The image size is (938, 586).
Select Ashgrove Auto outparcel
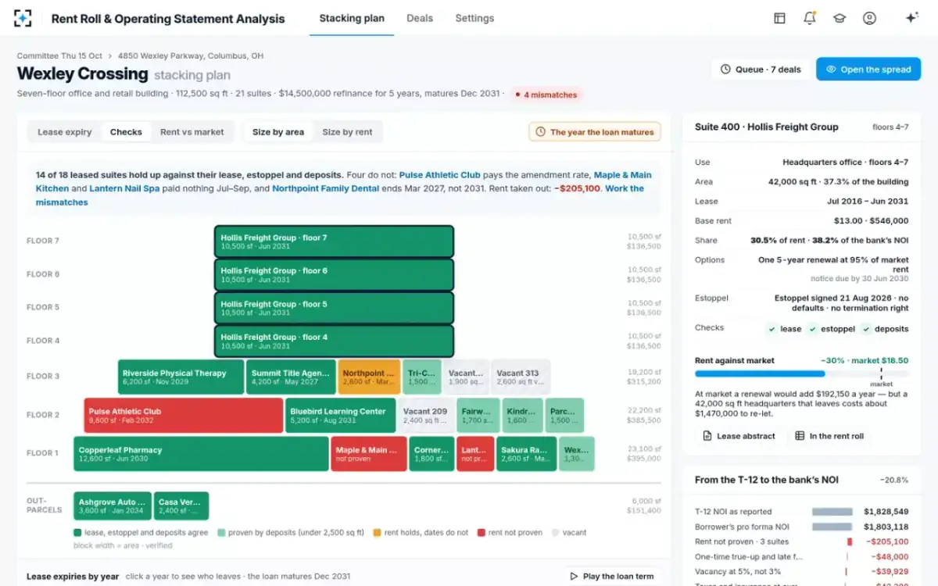point(113,506)
